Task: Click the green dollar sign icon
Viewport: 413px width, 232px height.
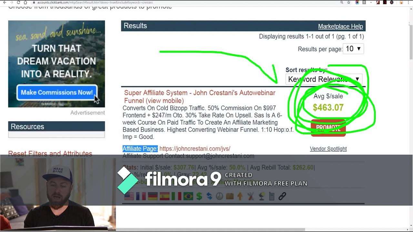Action: tap(199, 196)
